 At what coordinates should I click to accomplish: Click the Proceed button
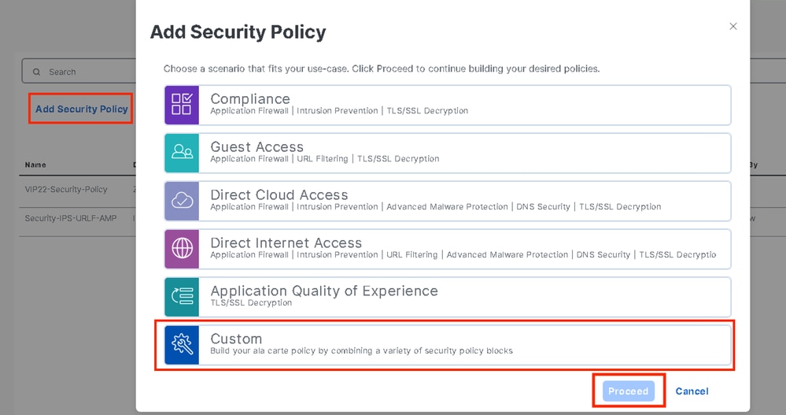[628, 391]
